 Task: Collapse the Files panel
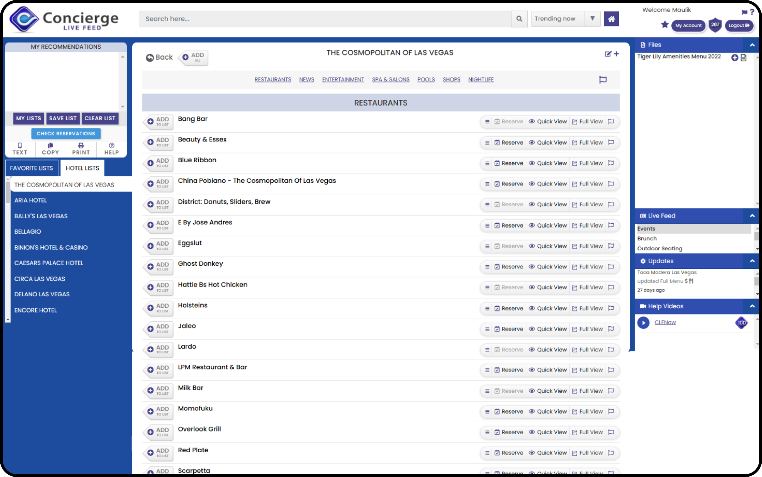pos(752,45)
